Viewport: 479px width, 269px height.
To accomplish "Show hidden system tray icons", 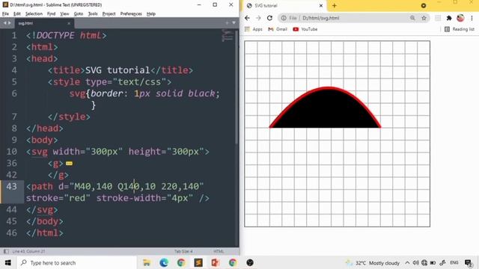I will tap(407, 262).
